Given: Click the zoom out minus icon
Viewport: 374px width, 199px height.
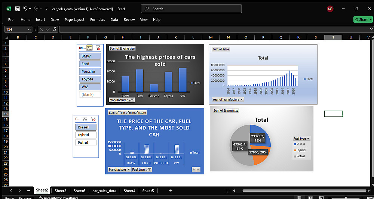Looking at the screenshot, I should (x=330, y=198).
